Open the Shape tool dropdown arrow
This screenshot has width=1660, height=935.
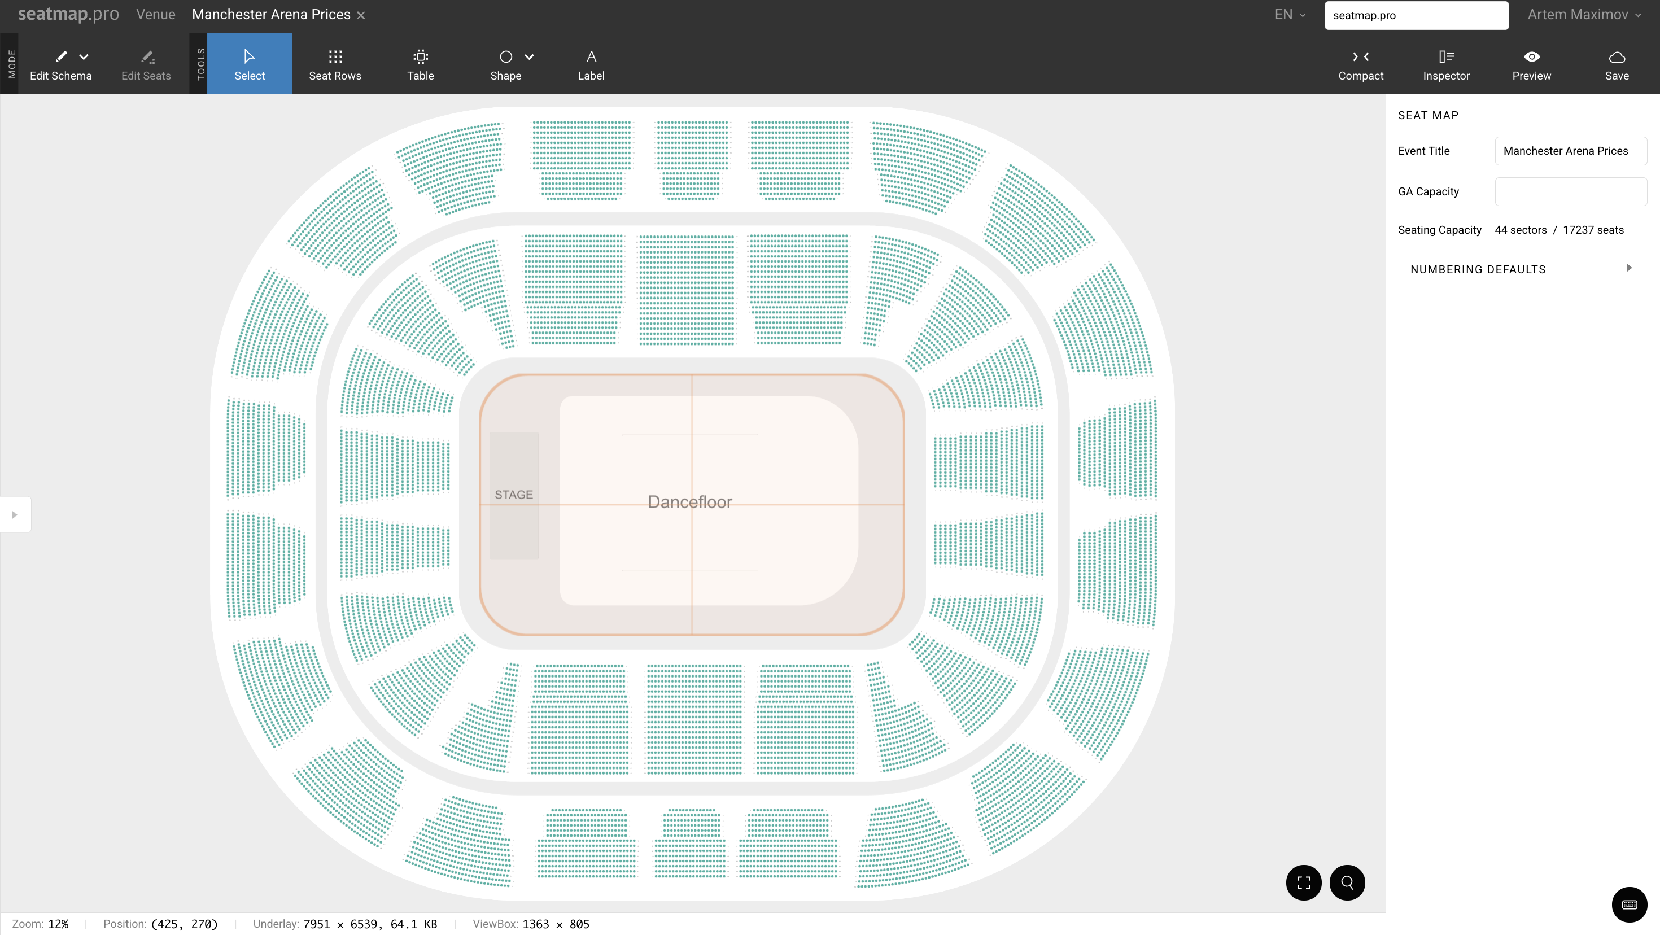click(x=529, y=56)
